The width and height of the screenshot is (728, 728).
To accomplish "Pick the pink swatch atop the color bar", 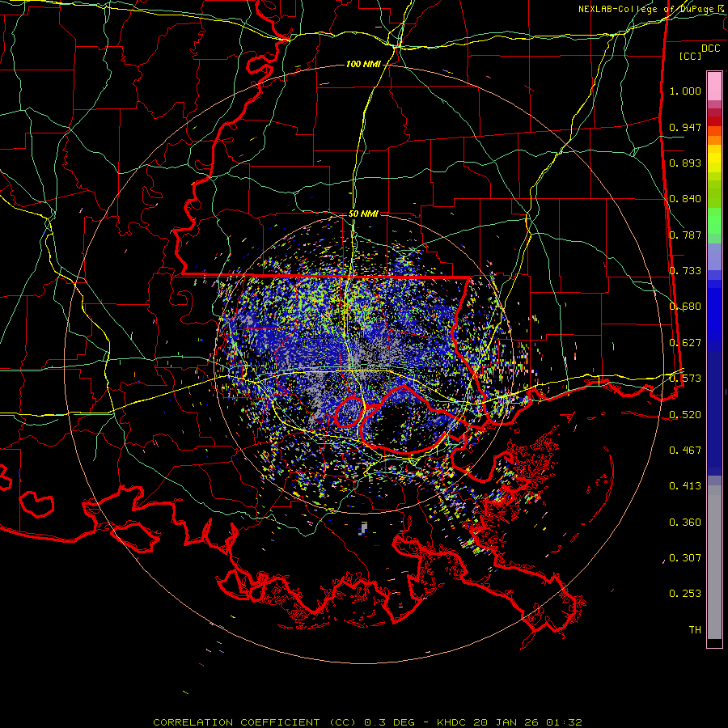I will (x=714, y=86).
